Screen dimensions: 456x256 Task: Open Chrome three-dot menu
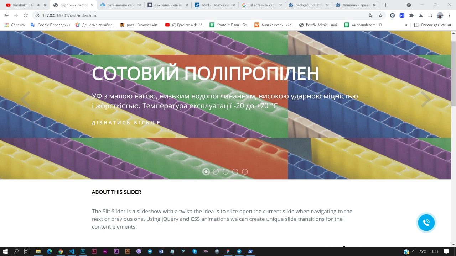click(x=450, y=15)
